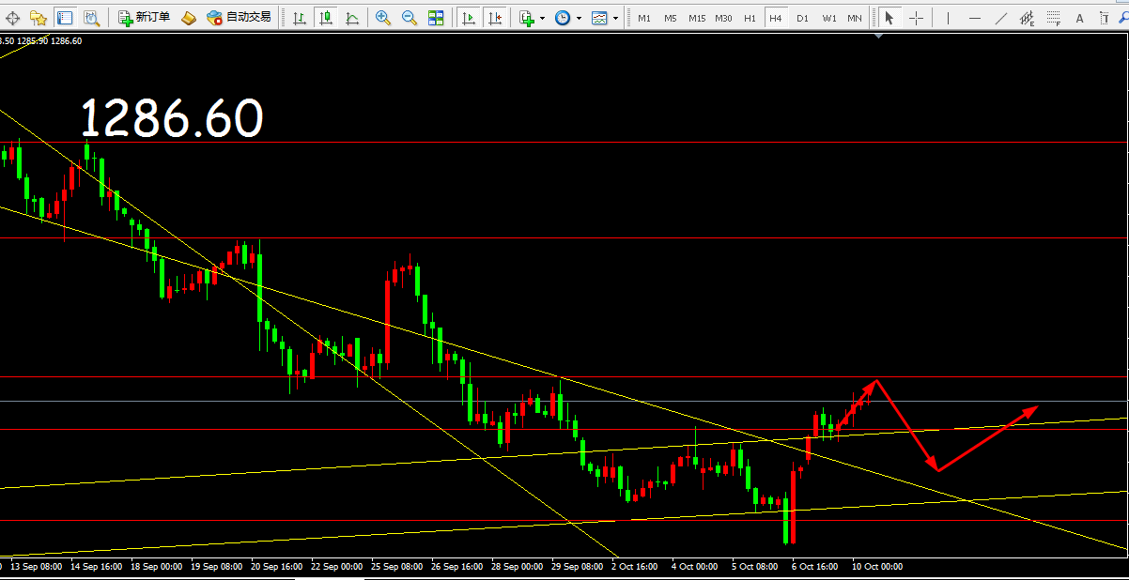Select the 1286.60 text object on chart

pyautogui.click(x=172, y=119)
